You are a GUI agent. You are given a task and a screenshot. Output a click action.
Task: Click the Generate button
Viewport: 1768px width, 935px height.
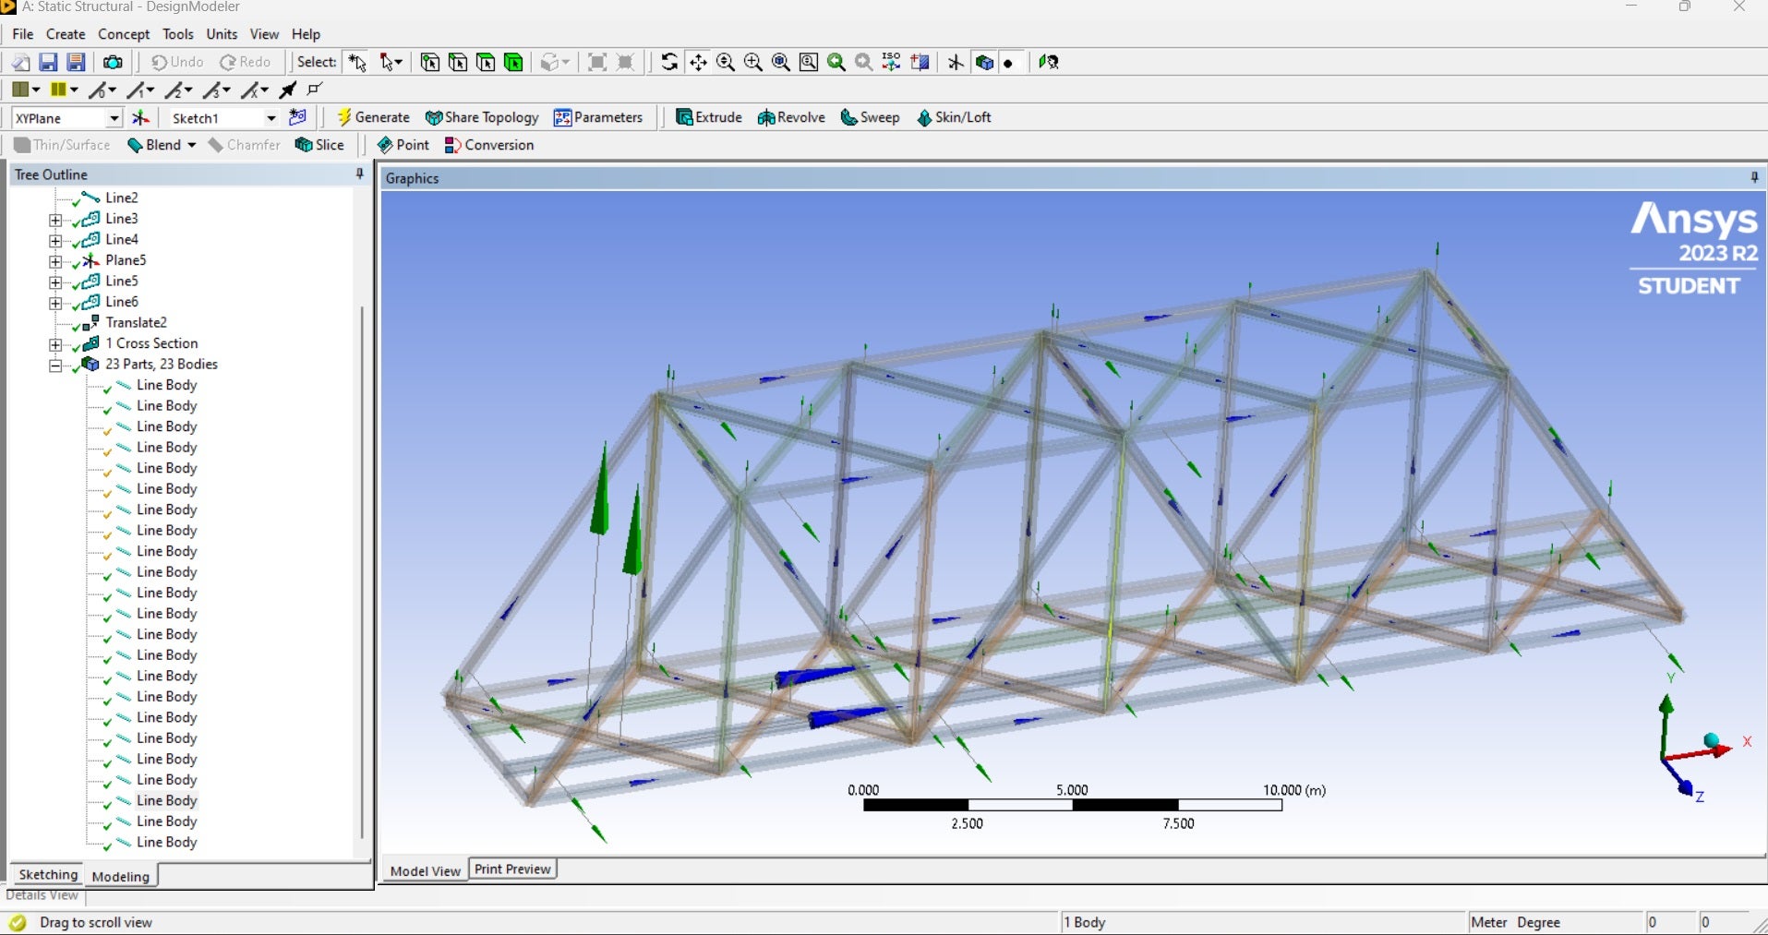[x=373, y=117]
